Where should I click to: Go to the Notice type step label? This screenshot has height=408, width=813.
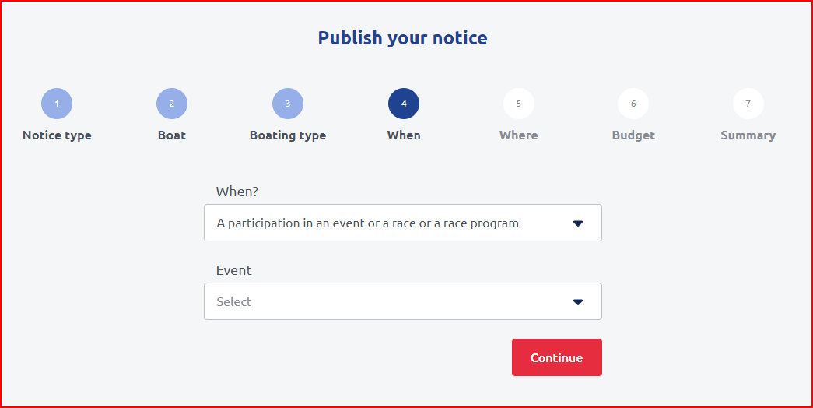click(57, 135)
